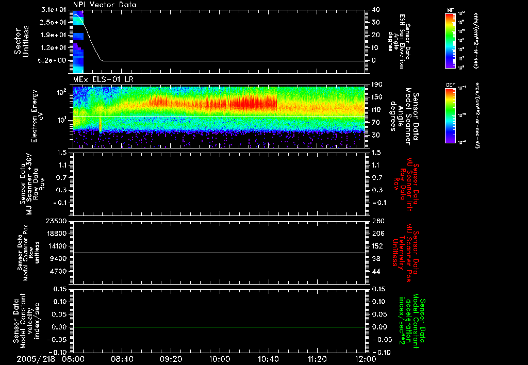Click the "1.2e+01" sector tick label

click(x=54, y=47)
